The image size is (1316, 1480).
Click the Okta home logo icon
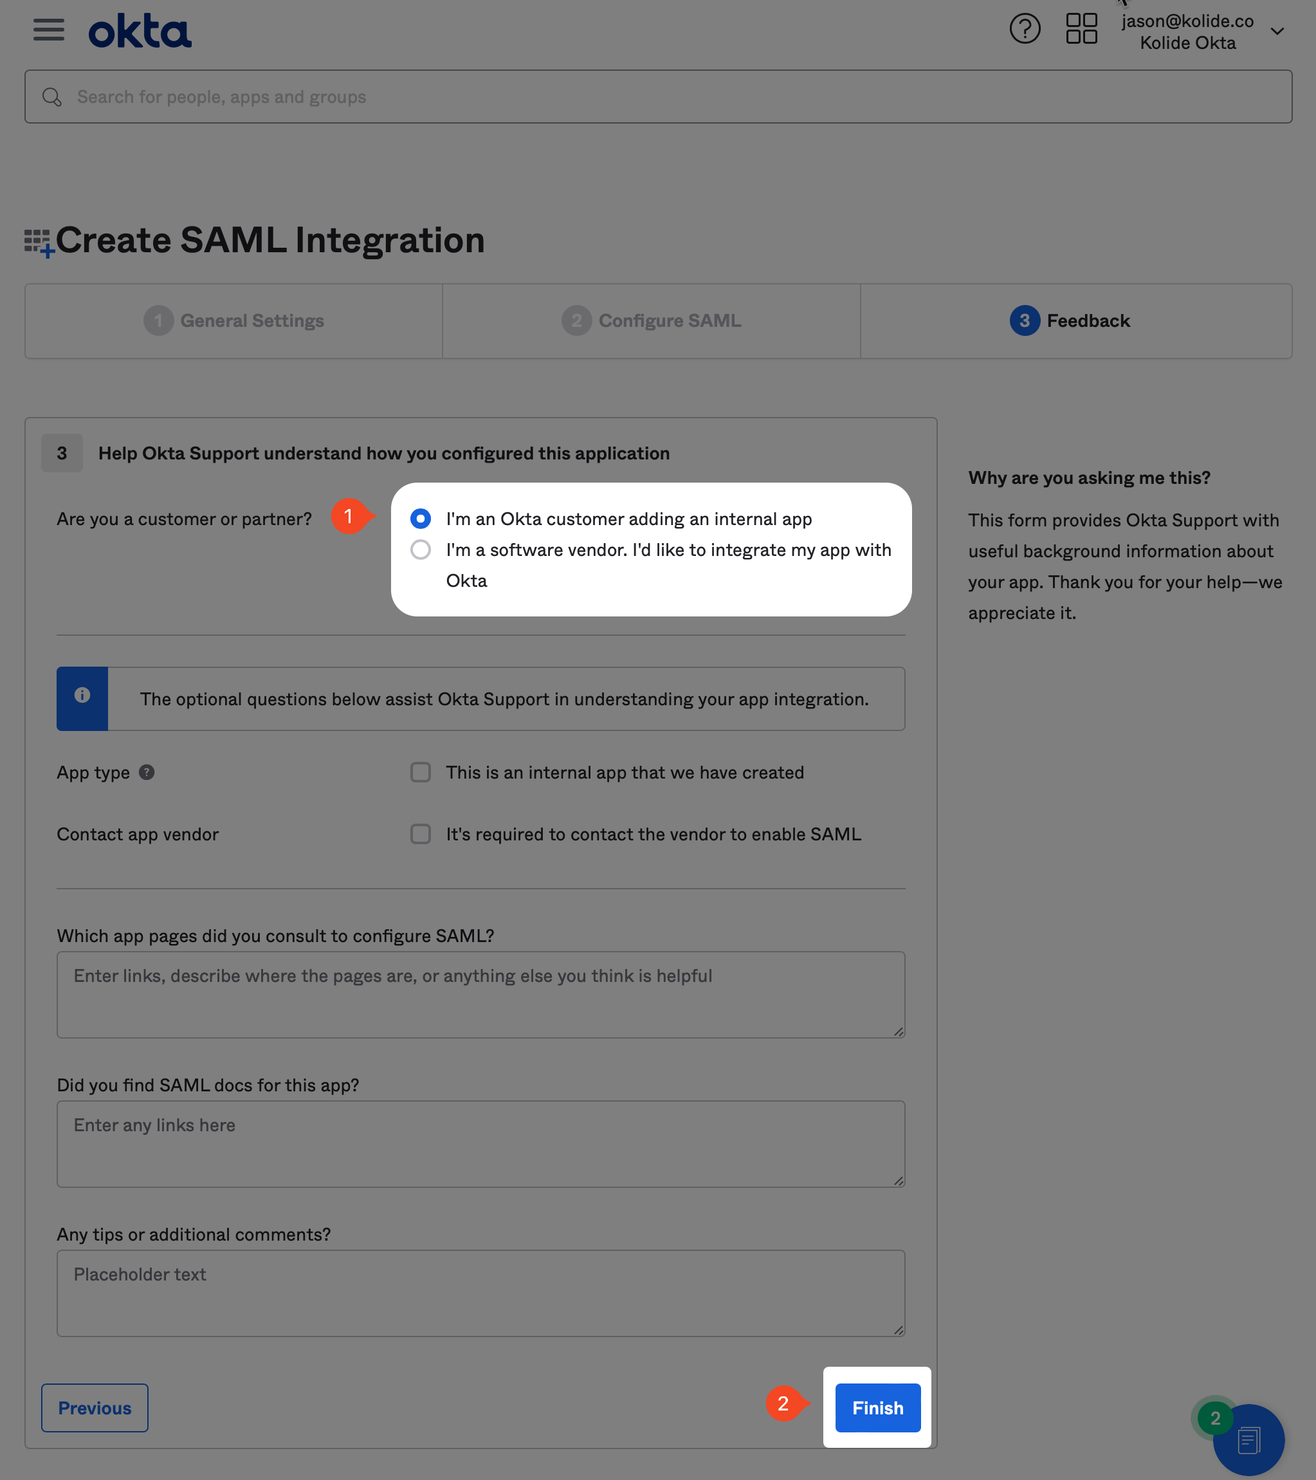(x=140, y=29)
